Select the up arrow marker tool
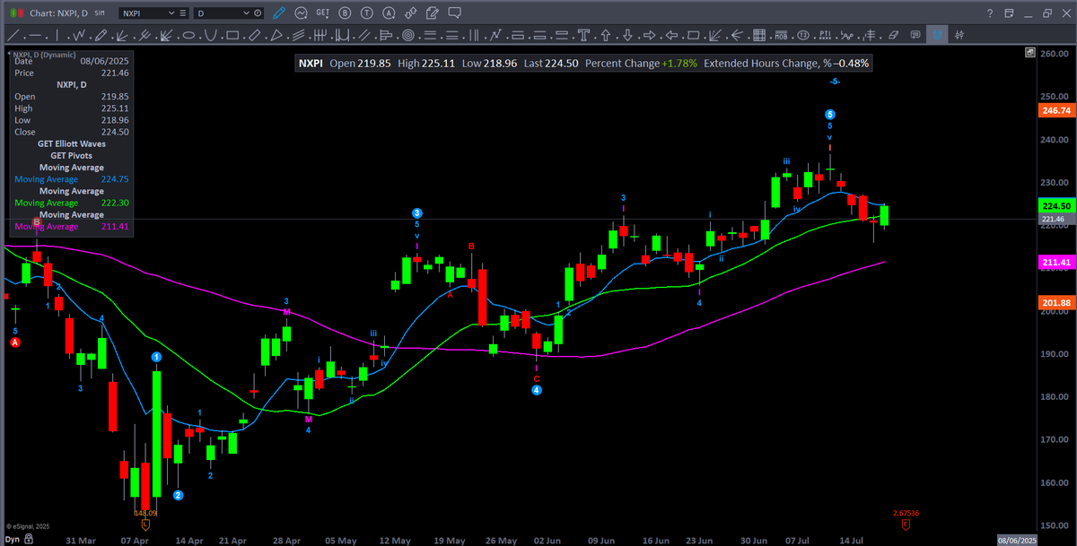This screenshot has width=1077, height=546. (x=606, y=35)
